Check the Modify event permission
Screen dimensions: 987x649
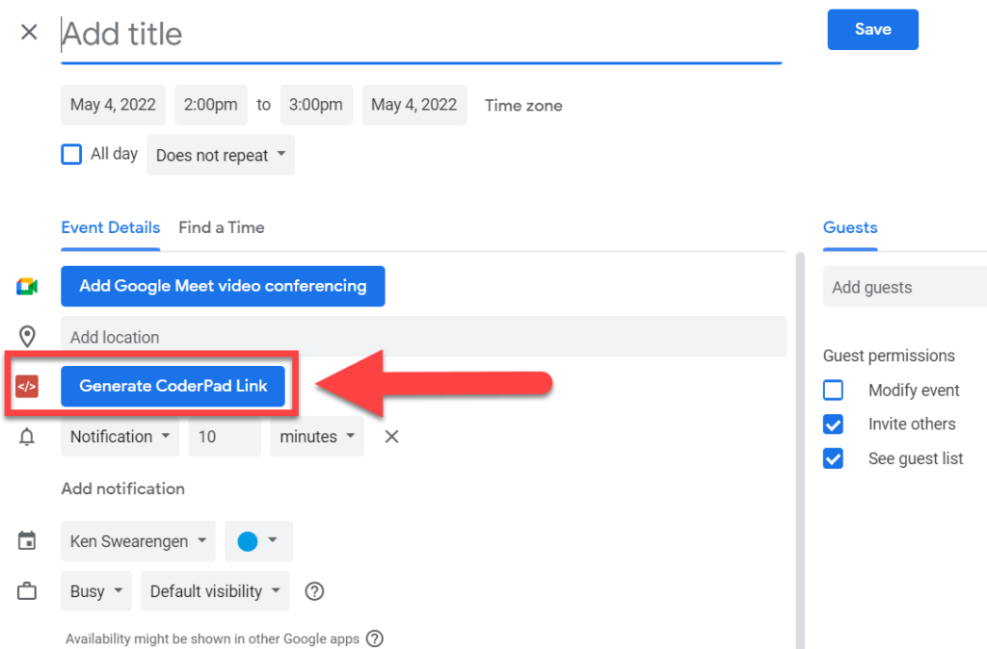click(x=833, y=390)
